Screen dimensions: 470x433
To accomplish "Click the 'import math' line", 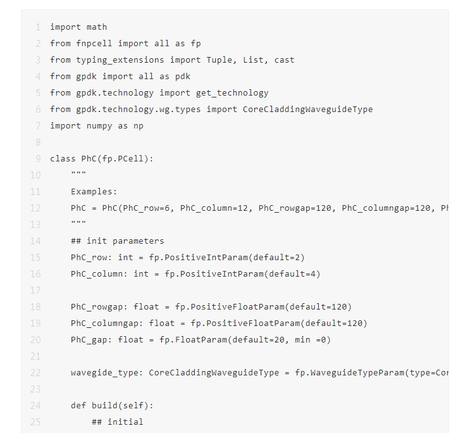I will pyautogui.click(x=78, y=27).
